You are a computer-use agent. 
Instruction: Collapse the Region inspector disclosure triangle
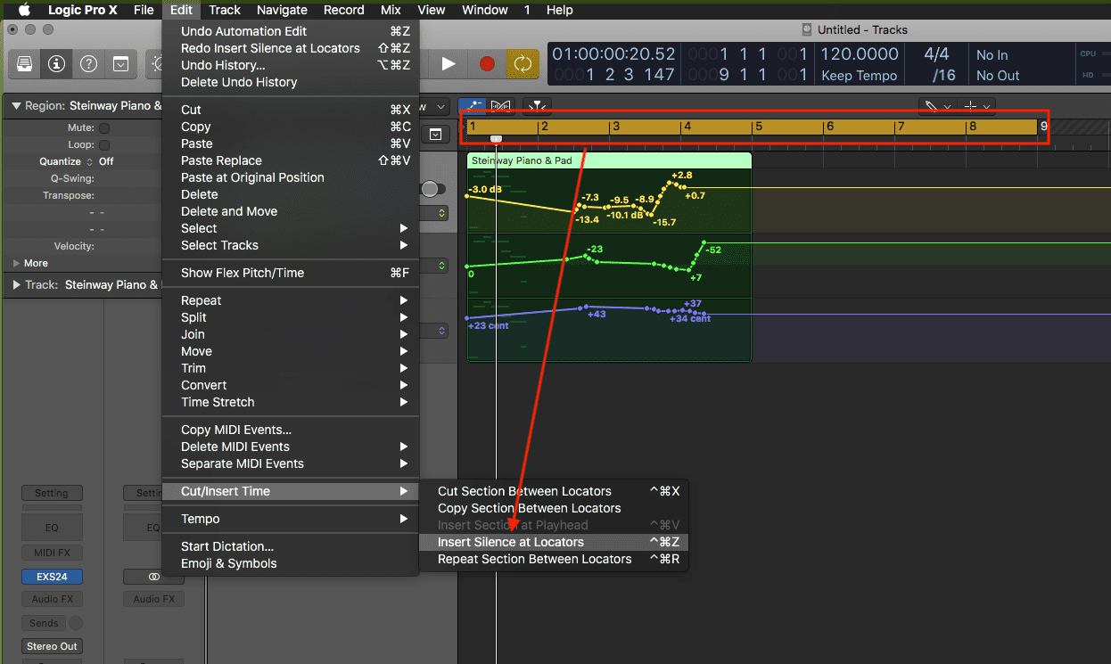(x=16, y=106)
